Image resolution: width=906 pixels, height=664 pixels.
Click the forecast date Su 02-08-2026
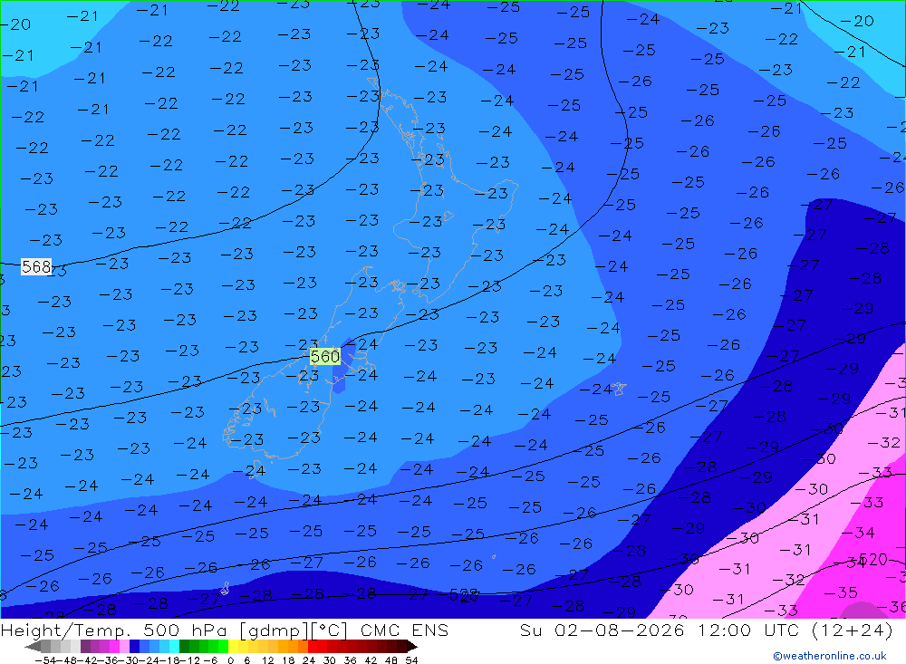602,630
